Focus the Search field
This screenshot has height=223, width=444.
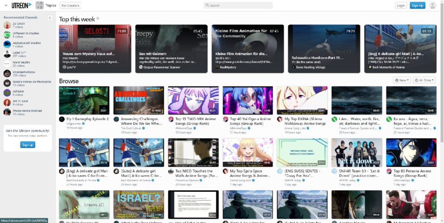pos(238,5)
